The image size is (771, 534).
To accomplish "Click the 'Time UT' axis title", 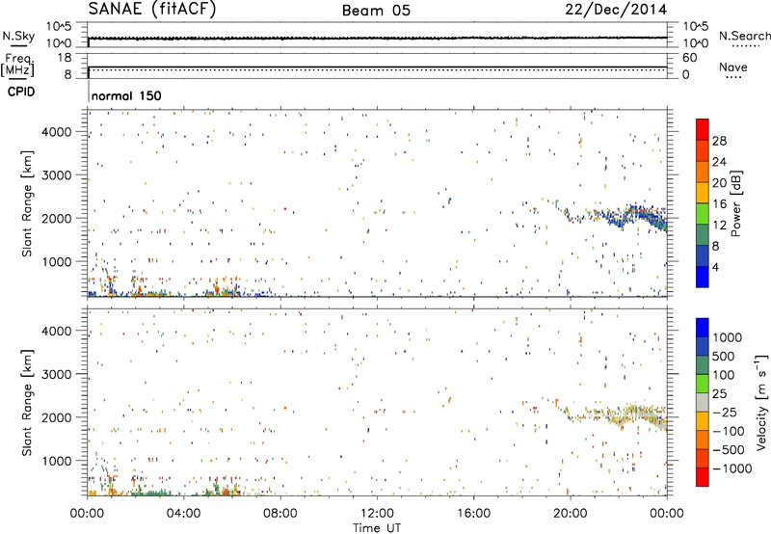I will click(x=377, y=528).
